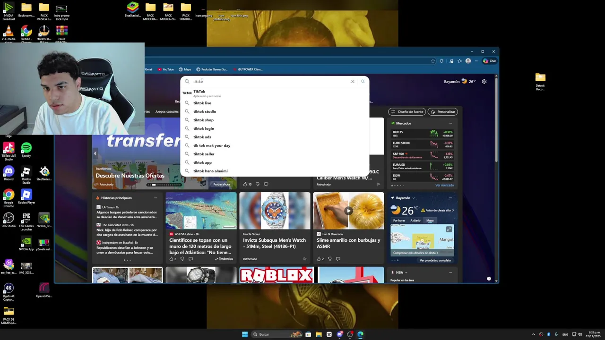Open the Copilot Chat button in Edge
The width and height of the screenshot is (605, 340).
point(490,61)
